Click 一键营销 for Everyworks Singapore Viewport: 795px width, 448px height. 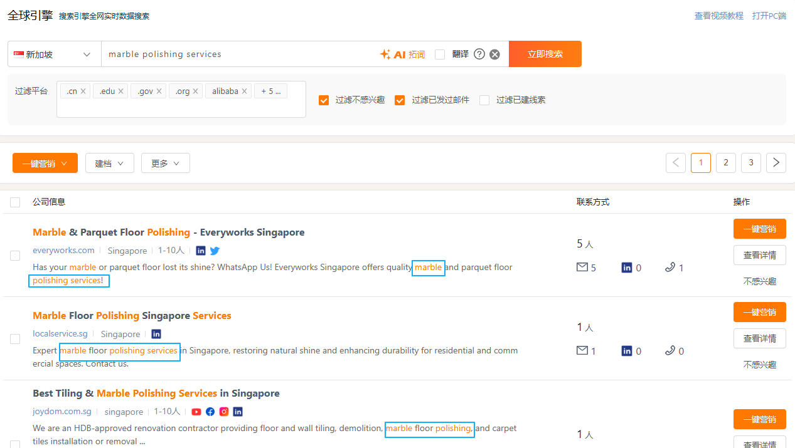[760, 229]
